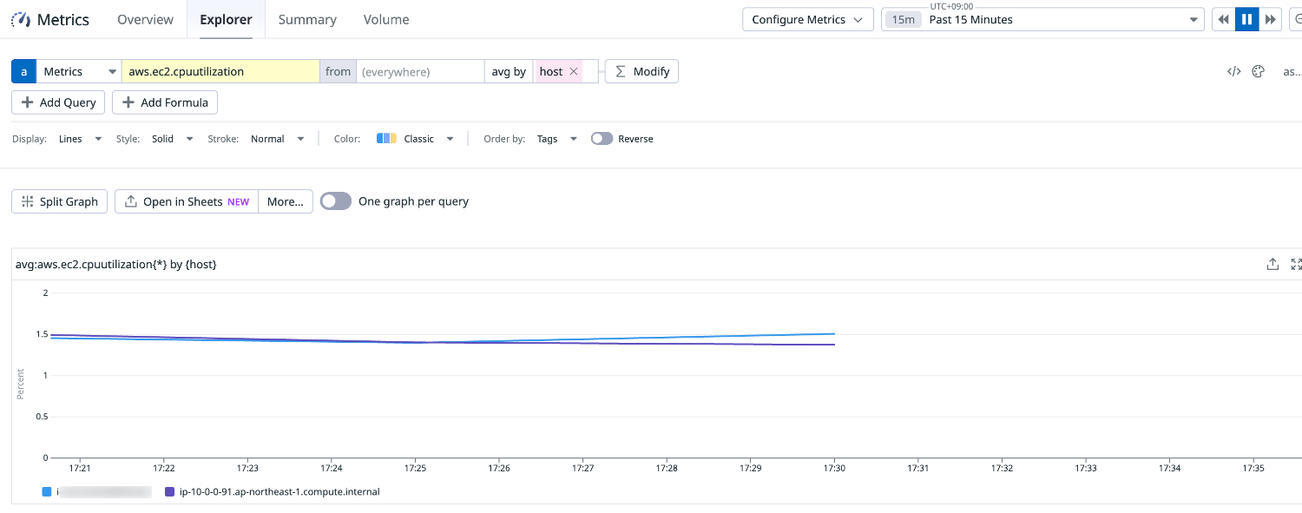Click the code view </> icon

tap(1233, 72)
